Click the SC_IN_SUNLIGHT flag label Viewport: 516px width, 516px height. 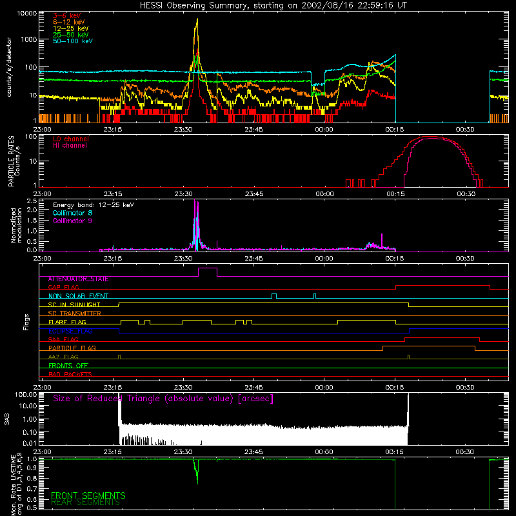click(74, 304)
